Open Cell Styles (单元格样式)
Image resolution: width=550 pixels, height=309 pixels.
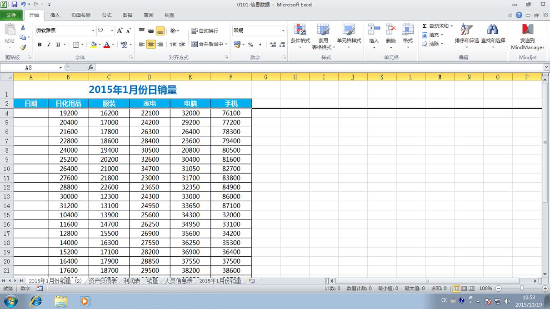click(x=349, y=36)
